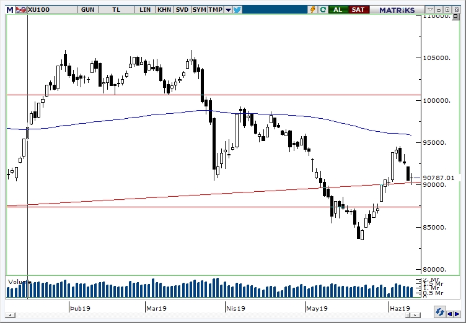Click the KHN toolbar button
This screenshot has width=466, height=323.
pyautogui.click(x=164, y=9)
